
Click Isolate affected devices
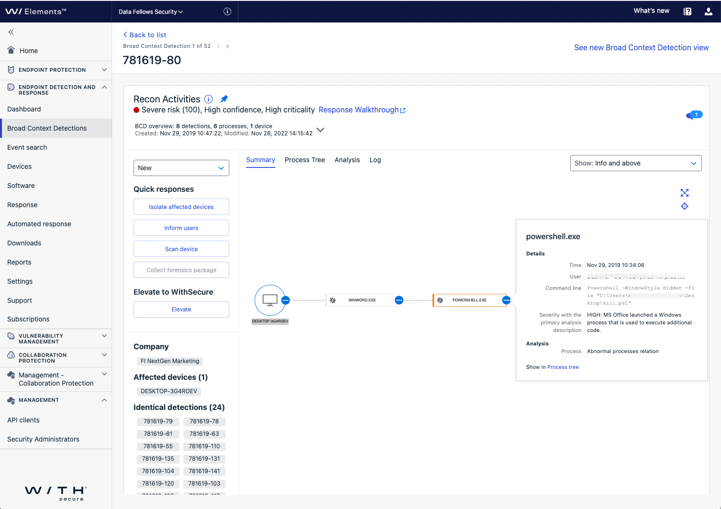(181, 207)
